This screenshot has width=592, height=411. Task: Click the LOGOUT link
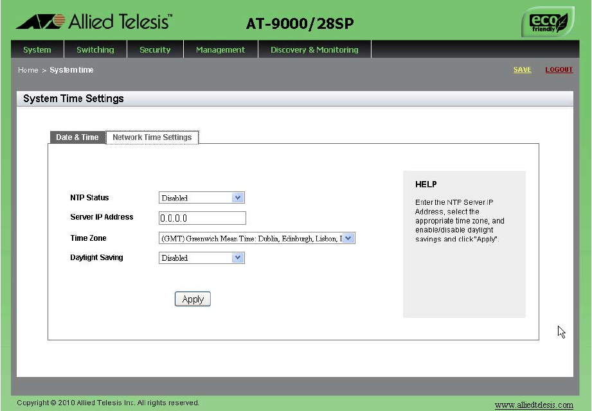(x=559, y=70)
